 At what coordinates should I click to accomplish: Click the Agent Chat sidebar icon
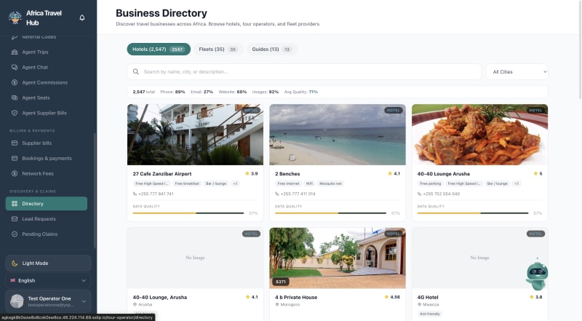pos(15,67)
